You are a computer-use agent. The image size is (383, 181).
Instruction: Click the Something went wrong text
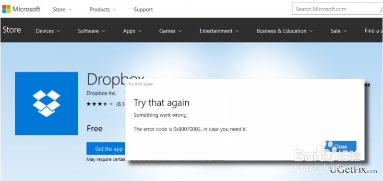click(x=161, y=115)
